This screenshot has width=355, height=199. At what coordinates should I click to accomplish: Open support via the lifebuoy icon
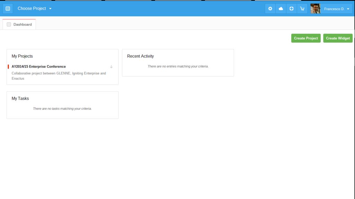point(292,9)
